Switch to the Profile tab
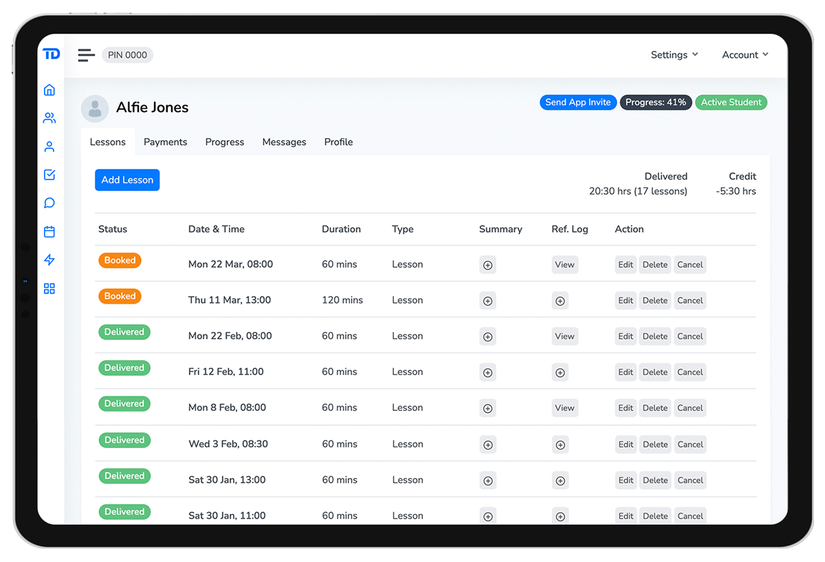Screen dimensions: 825x562 (338, 142)
